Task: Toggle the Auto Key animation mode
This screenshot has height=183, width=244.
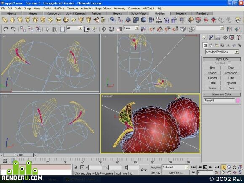Action: click(156, 167)
